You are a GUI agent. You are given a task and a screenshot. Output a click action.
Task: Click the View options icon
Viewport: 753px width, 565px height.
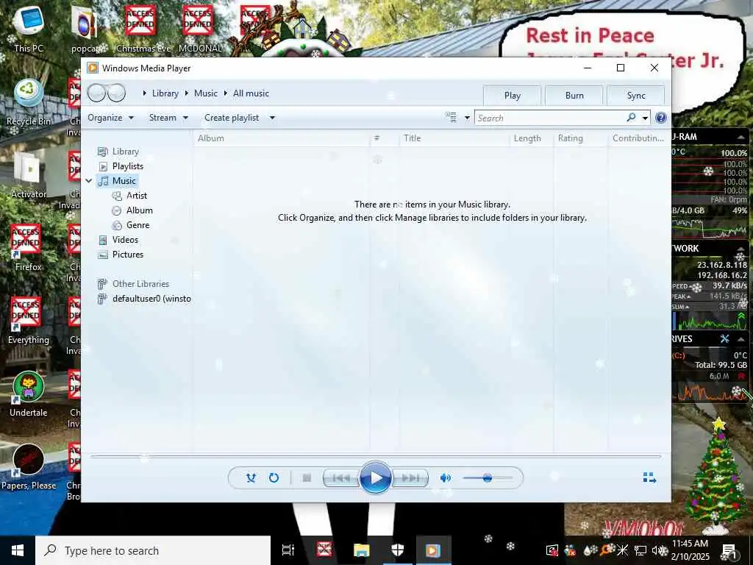click(x=451, y=117)
